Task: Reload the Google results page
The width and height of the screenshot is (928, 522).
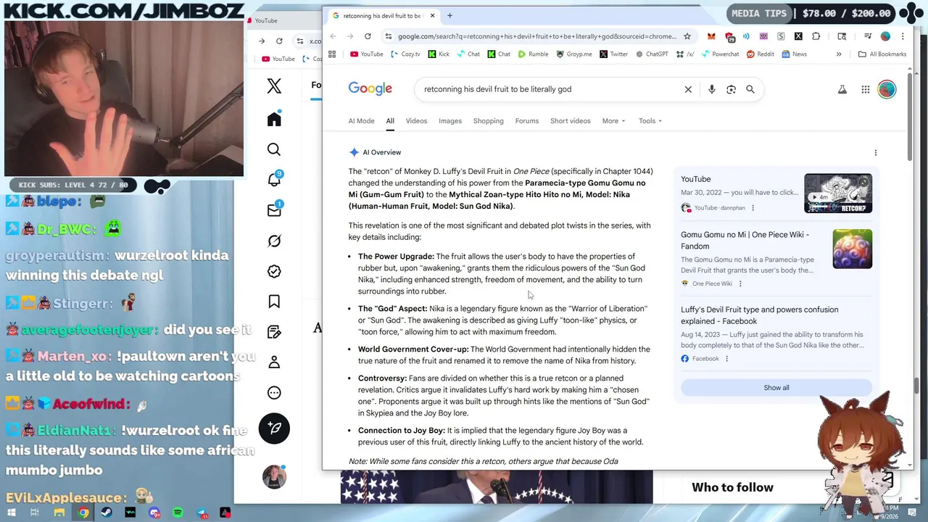Action: tap(368, 36)
